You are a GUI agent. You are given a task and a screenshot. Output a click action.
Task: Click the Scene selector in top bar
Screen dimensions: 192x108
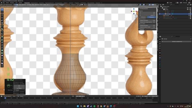tap(171, 3)
